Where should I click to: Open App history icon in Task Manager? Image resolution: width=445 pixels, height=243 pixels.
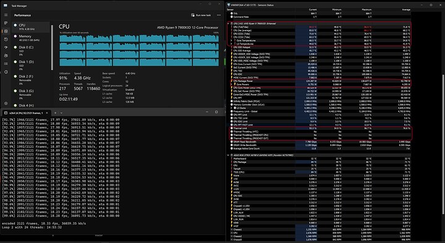pos(6,40)
